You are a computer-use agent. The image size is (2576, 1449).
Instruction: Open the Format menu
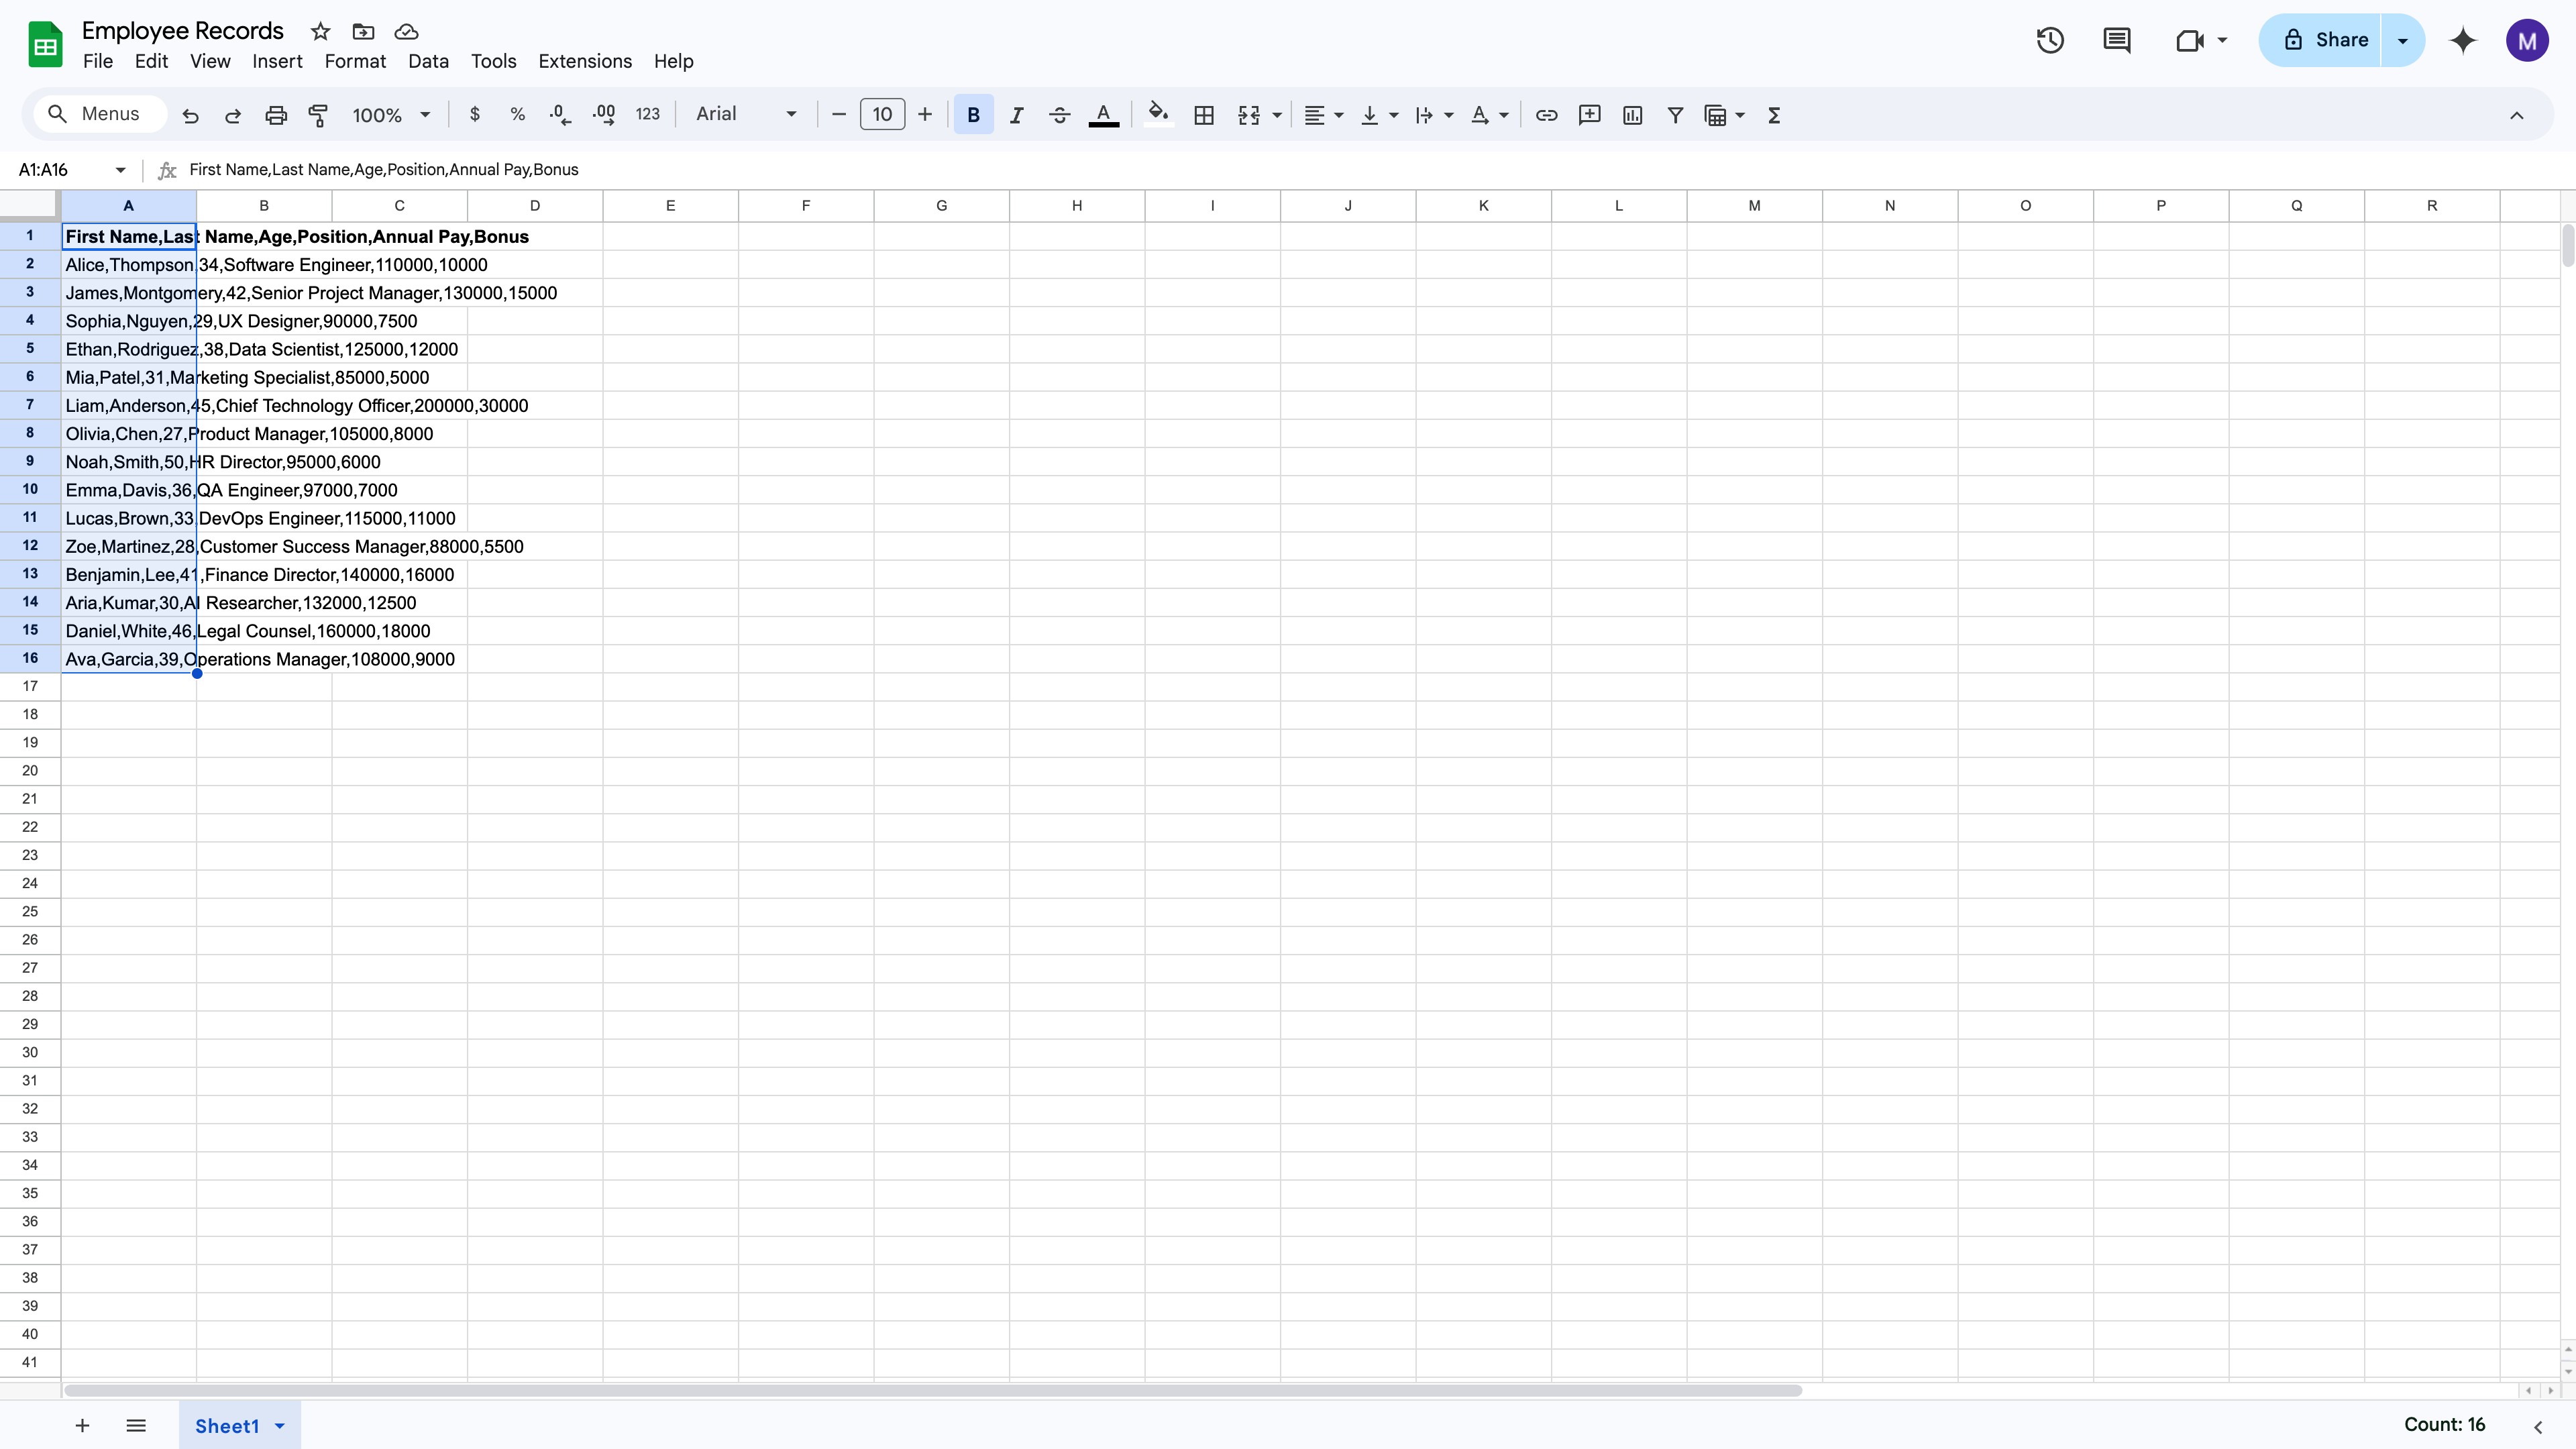tap(355, 61)
